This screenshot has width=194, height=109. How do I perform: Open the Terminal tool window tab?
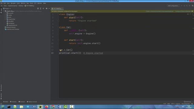22,102
